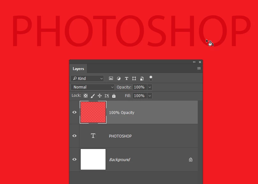258x184 pixels.
Task: Filter layers by type layers icon
Action: point(126,79)
